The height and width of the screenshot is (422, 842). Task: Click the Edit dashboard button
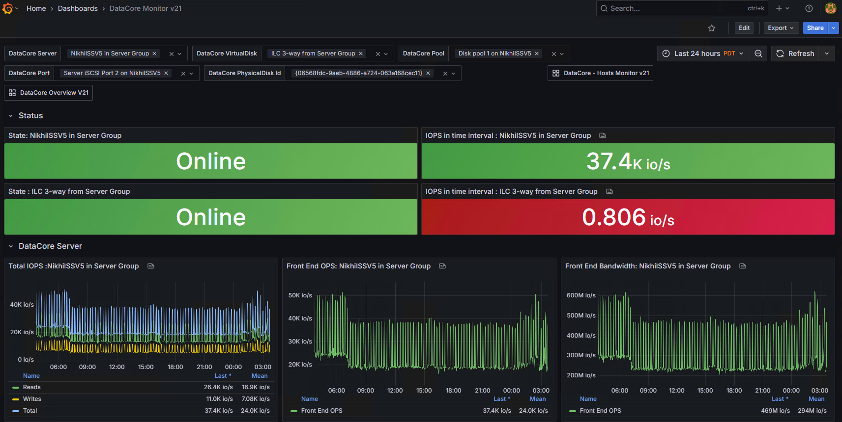pyautogui.click(x=744, y=28)
